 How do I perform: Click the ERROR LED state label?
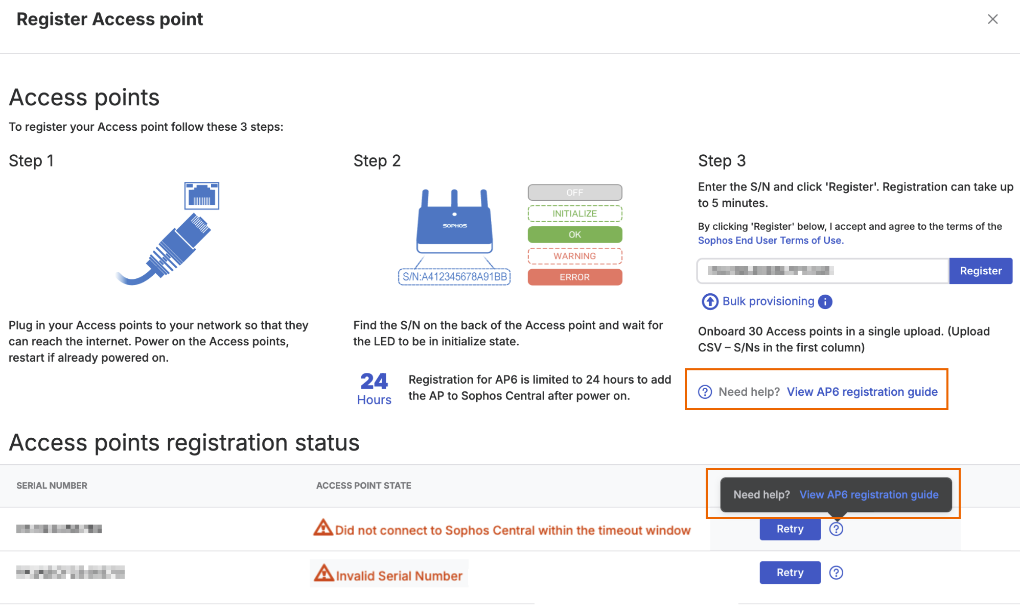point(575,277)
